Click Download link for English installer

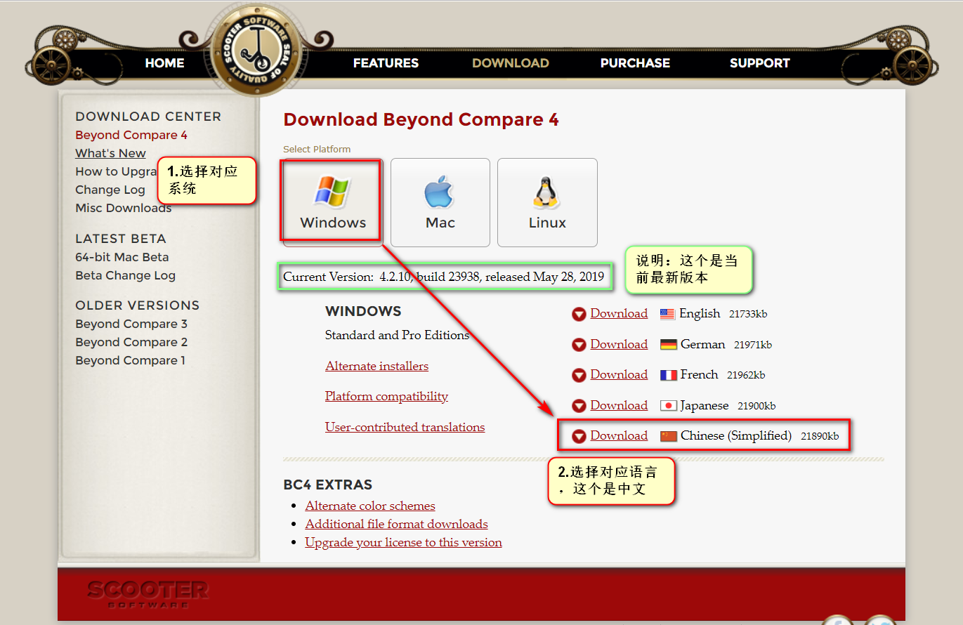click(x=619, y=313)
